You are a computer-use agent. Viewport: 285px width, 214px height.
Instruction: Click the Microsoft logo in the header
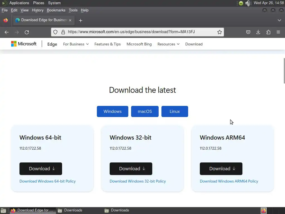(x=24, y=44)
